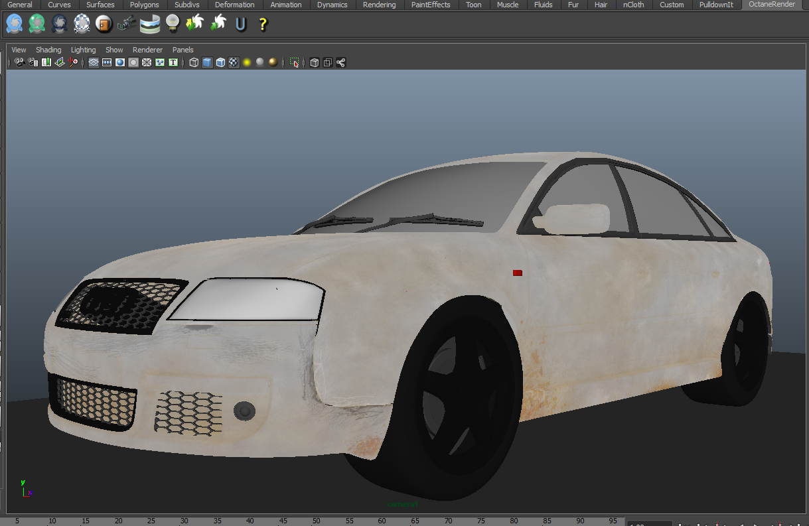
Task: Toggle smooth shade all blue cube
Action: pos(207,62)
